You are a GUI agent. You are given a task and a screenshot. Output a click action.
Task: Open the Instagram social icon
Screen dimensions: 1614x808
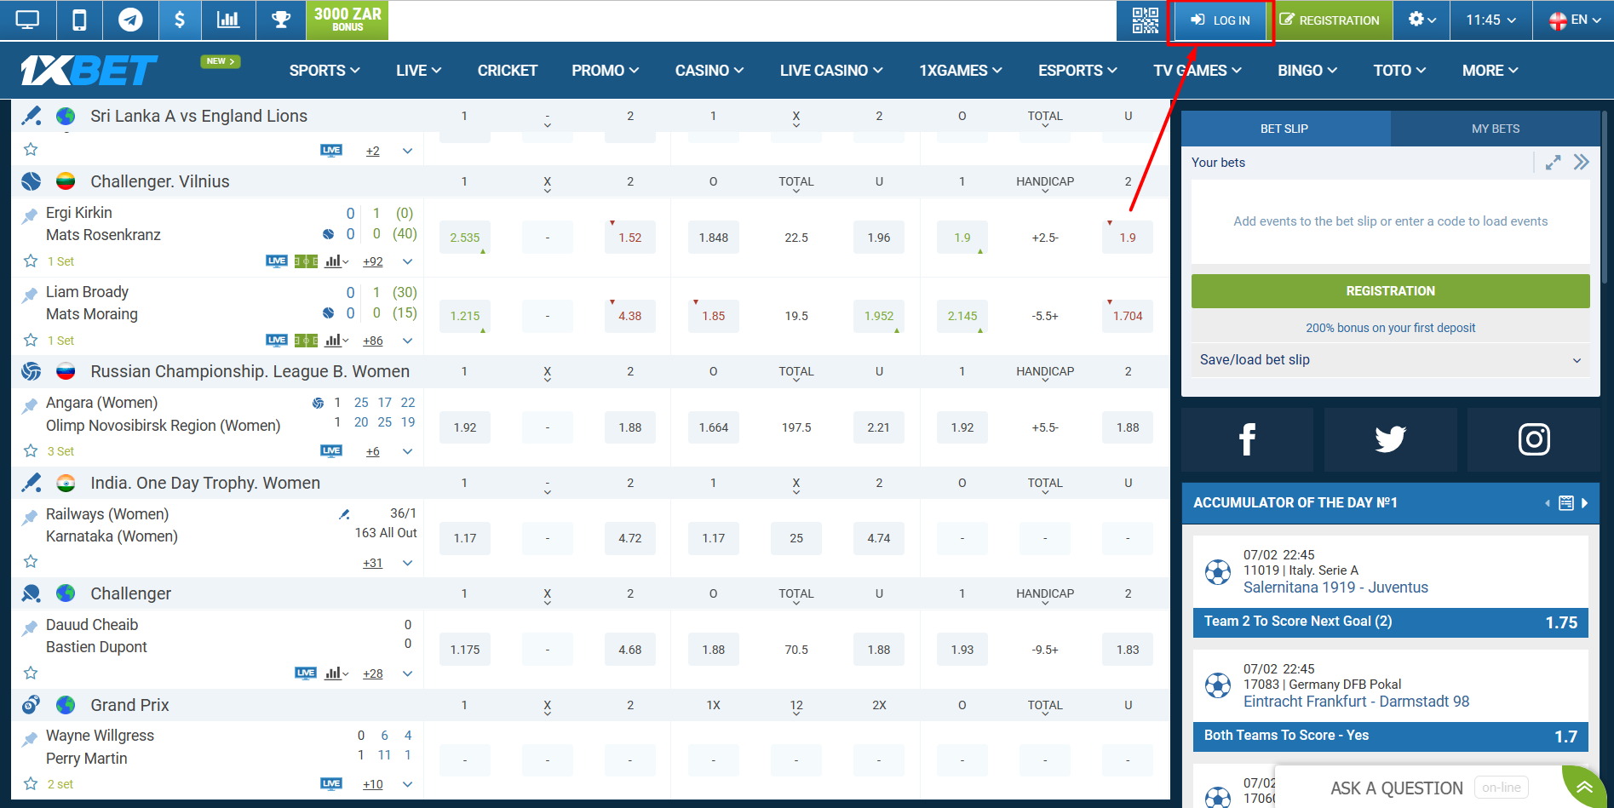1534,439
